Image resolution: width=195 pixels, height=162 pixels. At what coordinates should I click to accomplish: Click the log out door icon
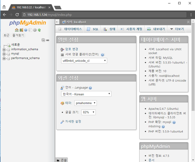21,30
